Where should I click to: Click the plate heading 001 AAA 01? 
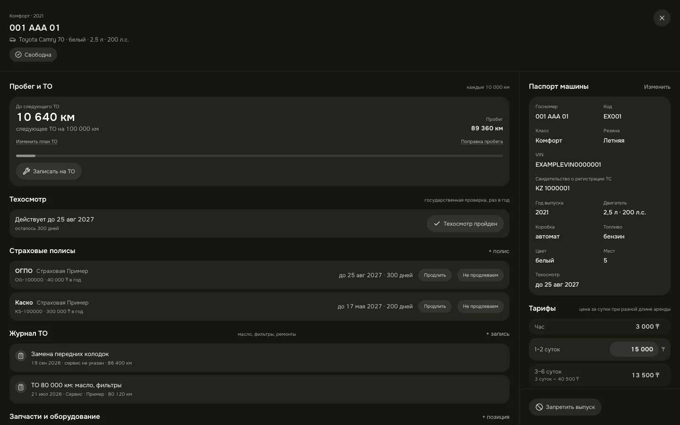tap(34, 28)
